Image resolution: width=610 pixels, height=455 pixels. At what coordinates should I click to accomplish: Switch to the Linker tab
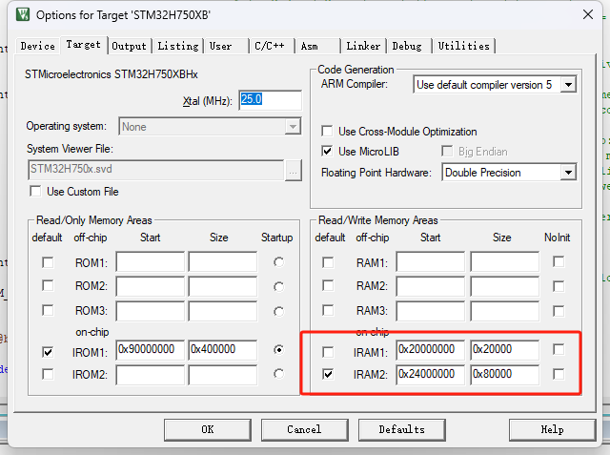pos(363,46)
